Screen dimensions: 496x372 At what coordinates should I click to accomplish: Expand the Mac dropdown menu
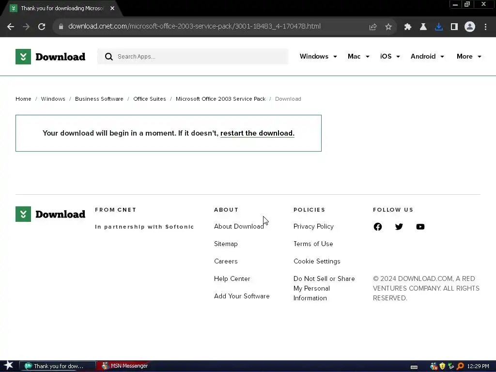click(x=358, y=56)
